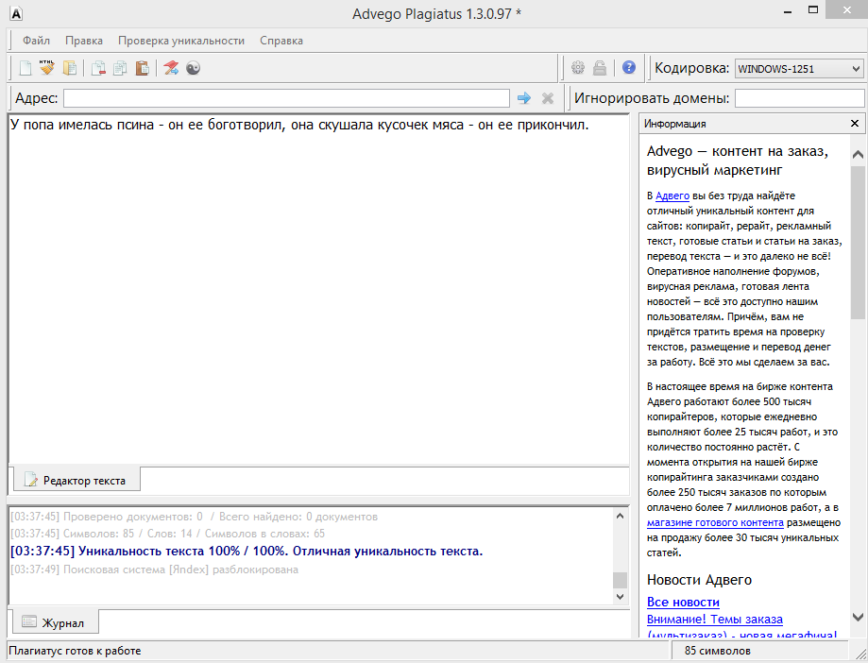Click the cut document icon
Viewport: 868px width, 663px height.
pos(97,68)
